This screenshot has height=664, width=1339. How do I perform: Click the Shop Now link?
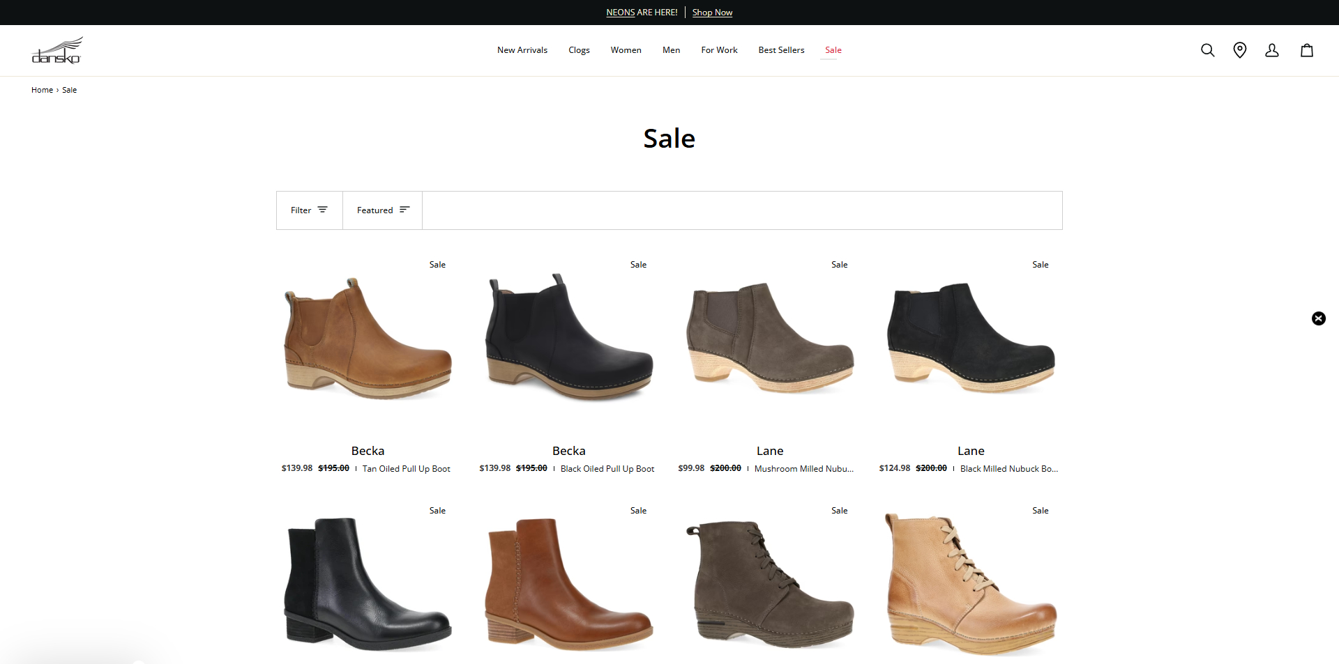point(712,12)
